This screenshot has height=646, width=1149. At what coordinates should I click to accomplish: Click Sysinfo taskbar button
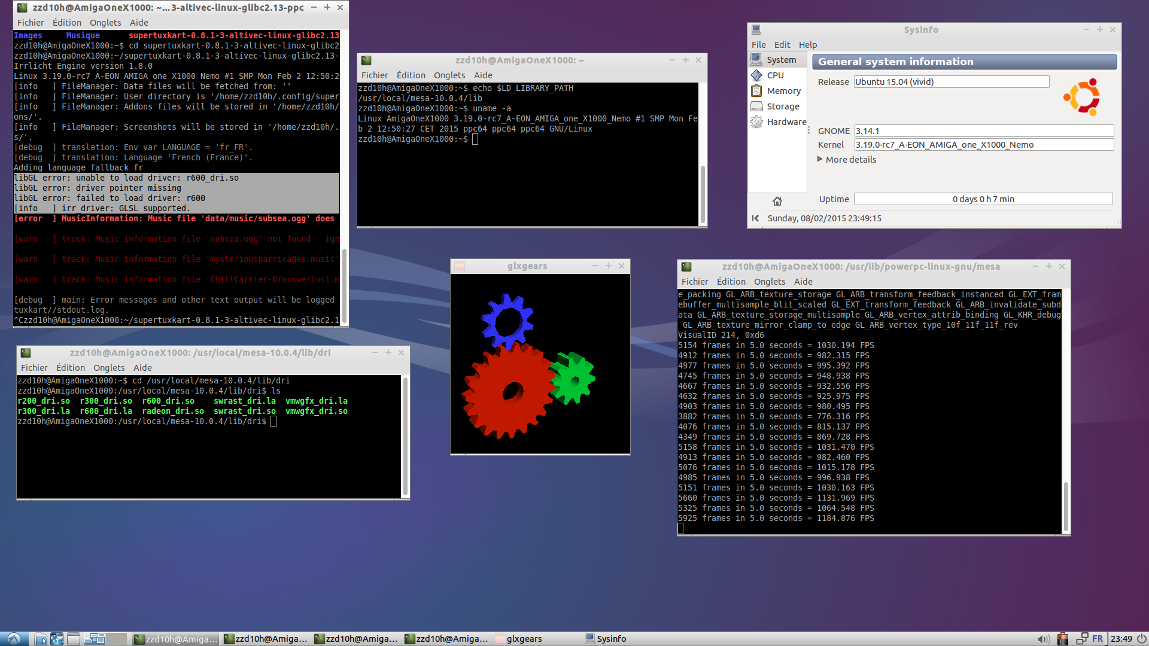click(606, 639)
